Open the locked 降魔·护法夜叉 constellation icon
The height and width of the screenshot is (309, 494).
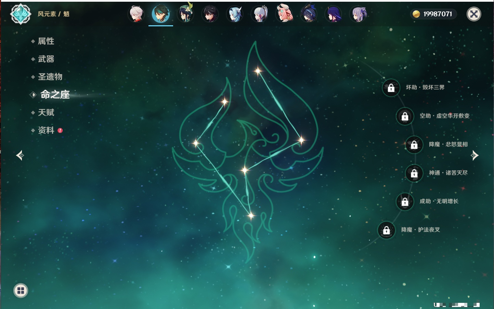[386, 230]
